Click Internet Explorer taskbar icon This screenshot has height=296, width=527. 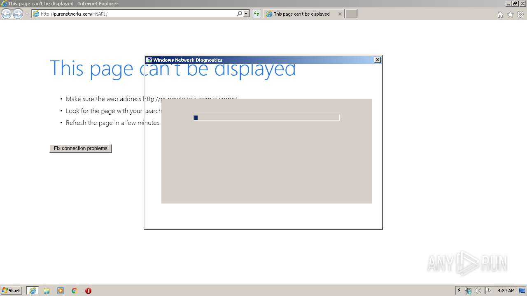pyautogui.click(x=33, y=291)
